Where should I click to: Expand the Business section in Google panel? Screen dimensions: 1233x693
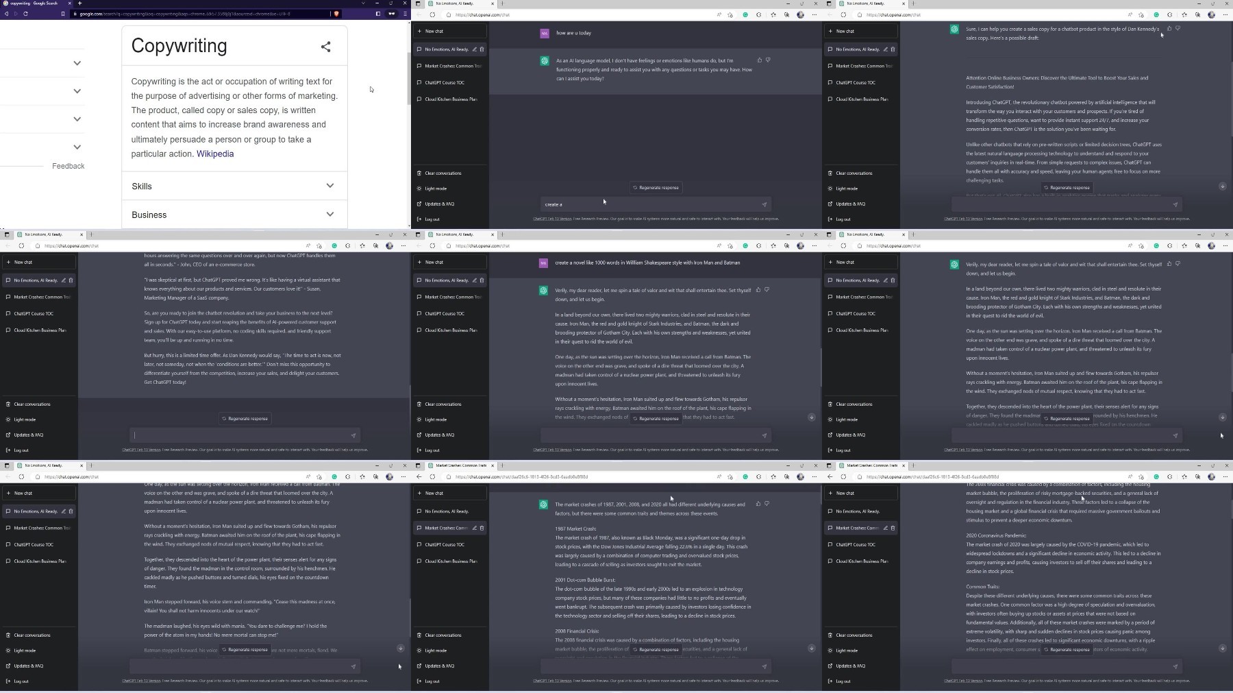[234, 215]
